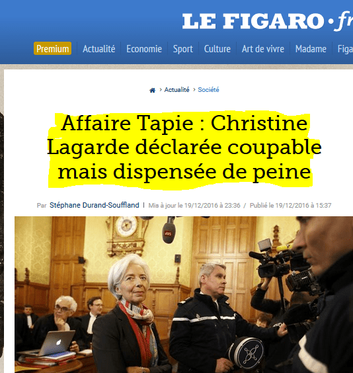
Task: Click the Publié le 19/12/2016 date text
Action: point(290,205)
